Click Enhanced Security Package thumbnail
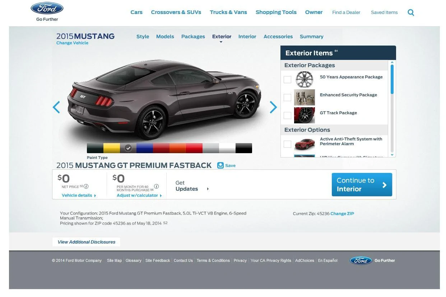The height and width of the screenshot is (297, 446). (x=305, y=97)
